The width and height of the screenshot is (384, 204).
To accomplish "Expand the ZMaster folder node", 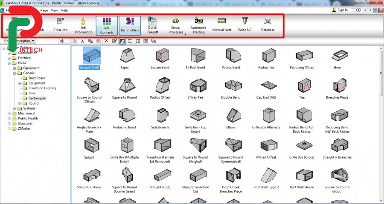I will click(9, 129).
